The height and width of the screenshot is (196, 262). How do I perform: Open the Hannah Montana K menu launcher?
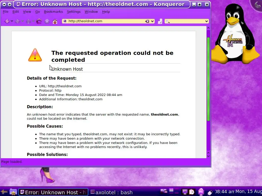(4, 192)
